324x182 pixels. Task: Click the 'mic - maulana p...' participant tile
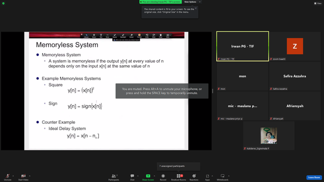coord(242,106)
